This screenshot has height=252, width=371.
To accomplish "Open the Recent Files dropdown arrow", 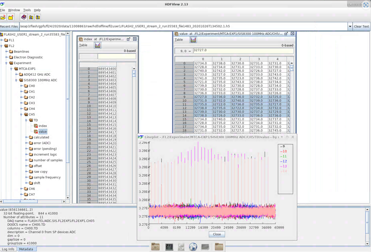I will pos(350,26).
